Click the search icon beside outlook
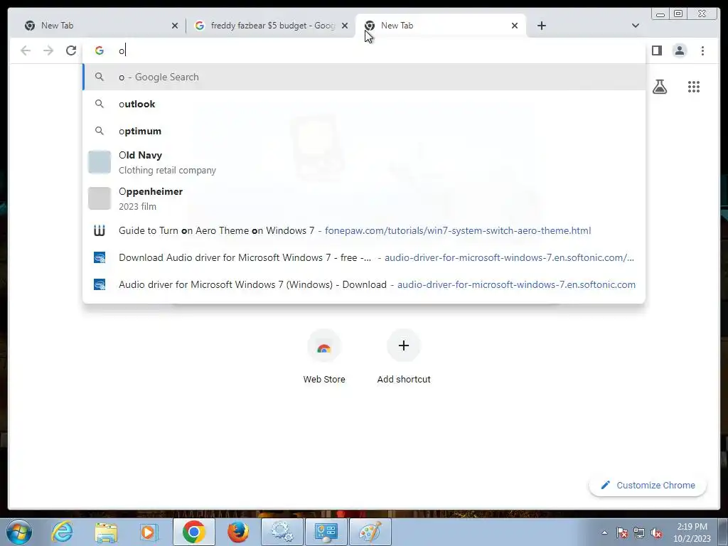The height and width of the screenshot is (546, 728). 100,104
